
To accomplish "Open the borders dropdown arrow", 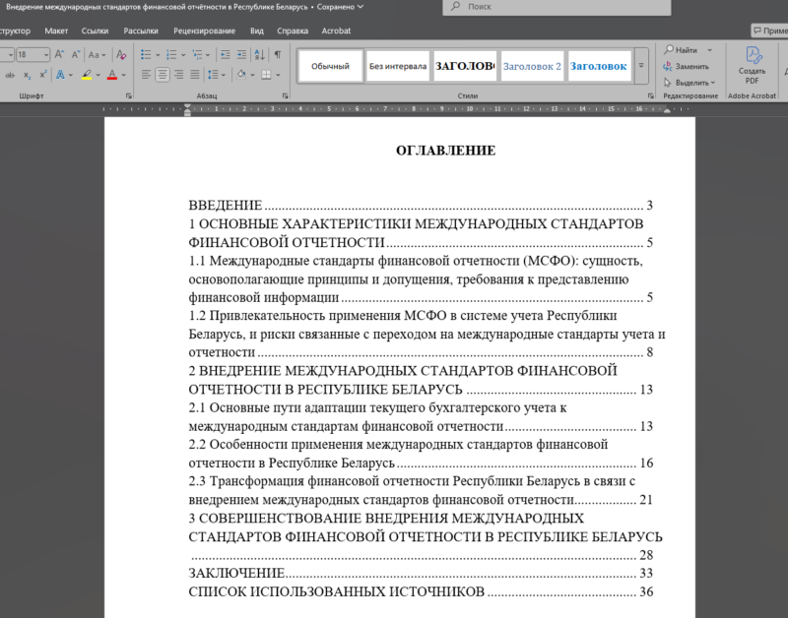I will pyautogui.click(x=278, y=75).
